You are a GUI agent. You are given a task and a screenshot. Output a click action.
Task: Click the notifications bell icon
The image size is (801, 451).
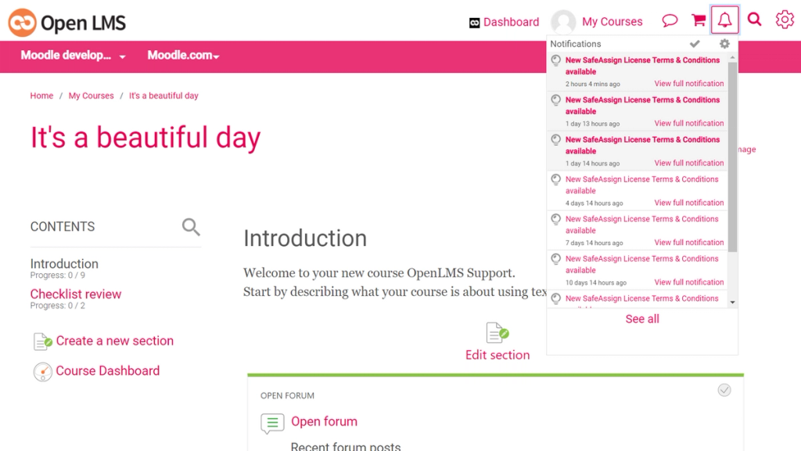pos(725,20)
